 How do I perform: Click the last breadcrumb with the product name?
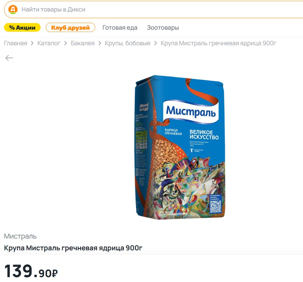tap(218, 43)
